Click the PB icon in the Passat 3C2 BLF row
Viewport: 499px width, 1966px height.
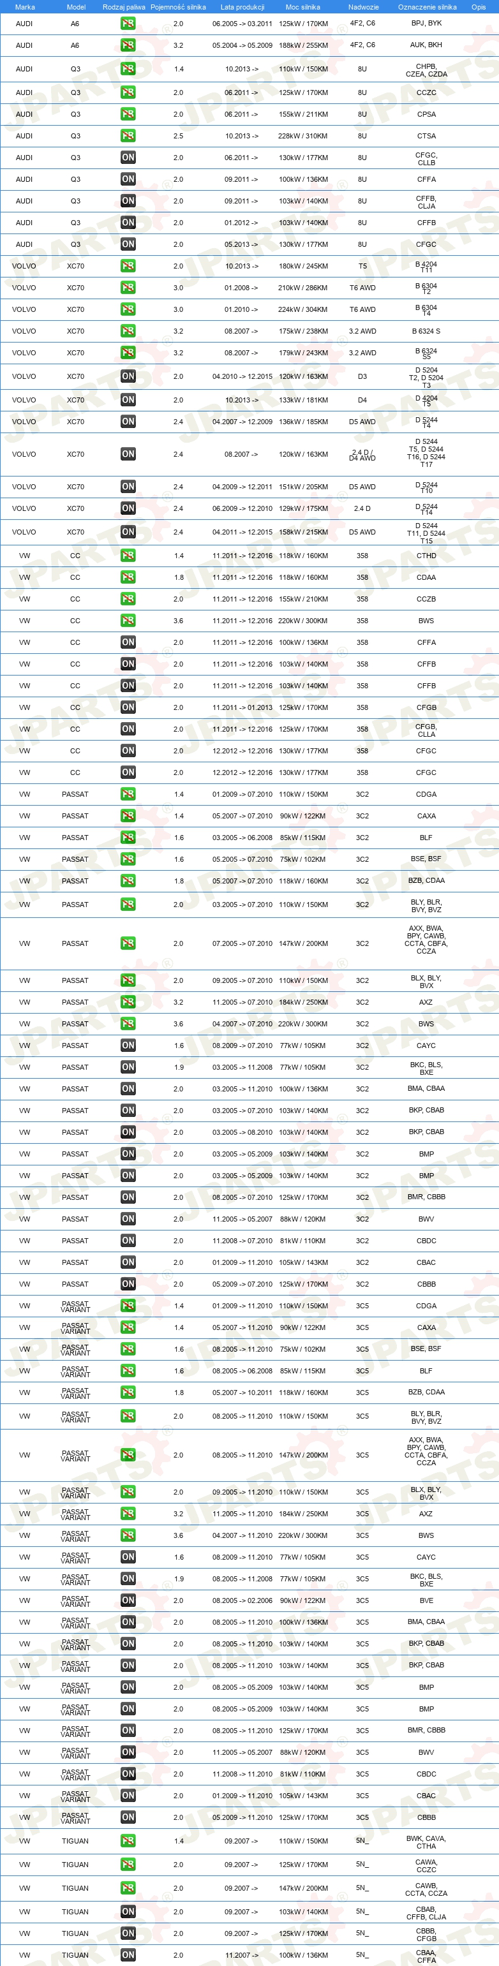(x=128, y=837)
